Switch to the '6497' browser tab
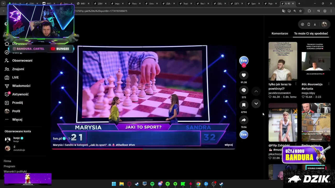Screen dimensions: 335x188 (x=83, y=4)
